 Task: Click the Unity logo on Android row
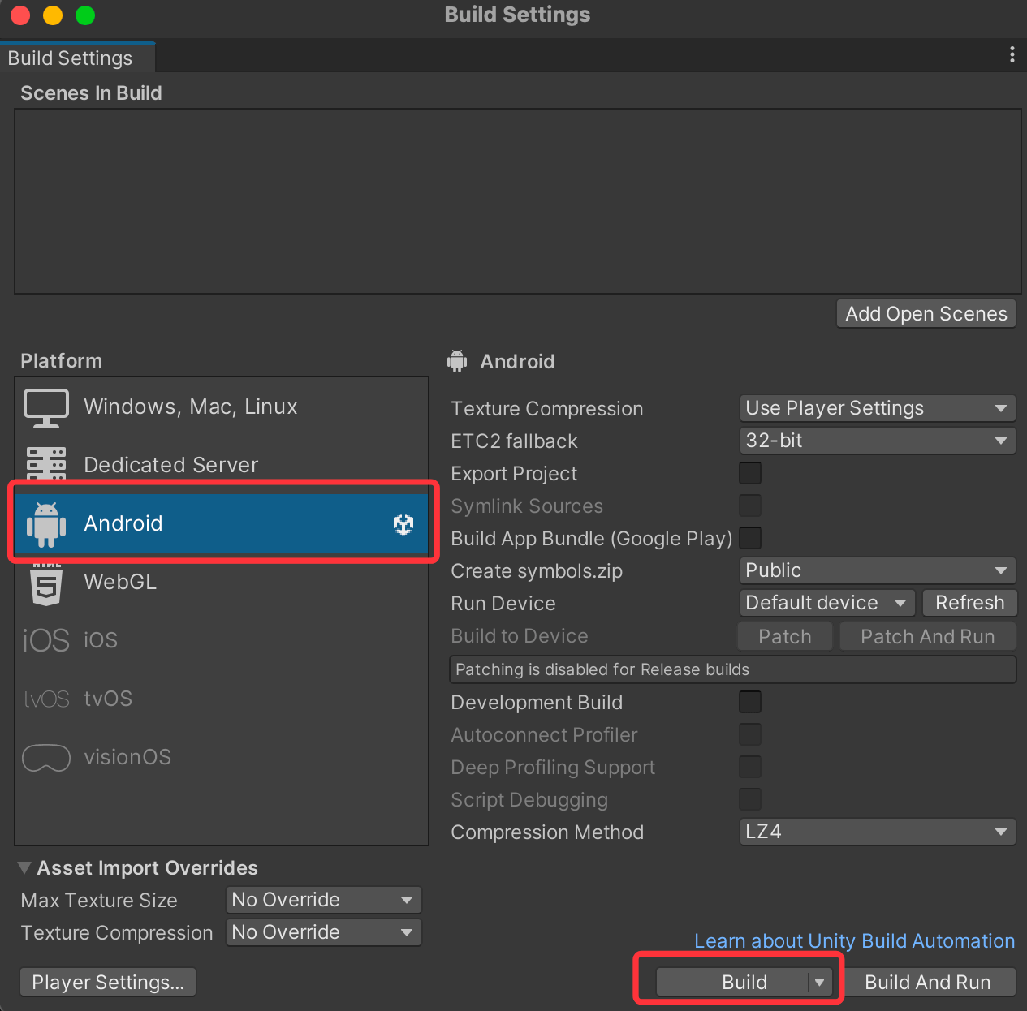403,524
